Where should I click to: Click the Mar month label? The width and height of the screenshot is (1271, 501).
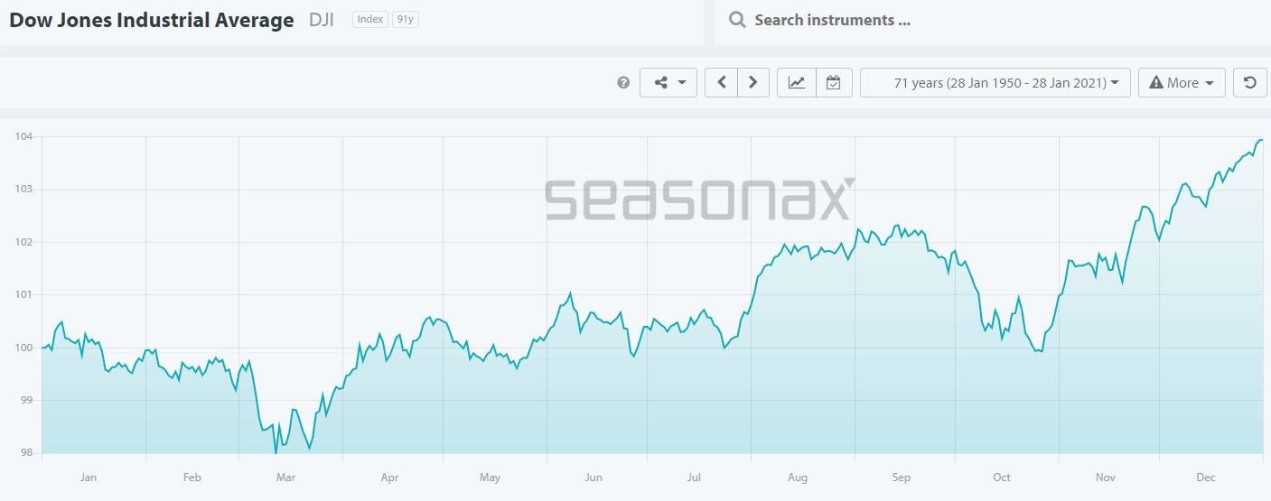(285, 478)
